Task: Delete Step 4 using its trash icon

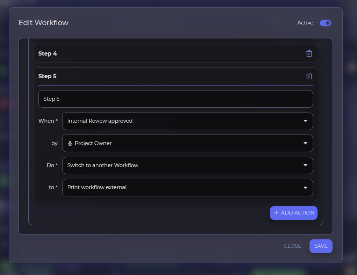Action: click(x=309, y=53)
